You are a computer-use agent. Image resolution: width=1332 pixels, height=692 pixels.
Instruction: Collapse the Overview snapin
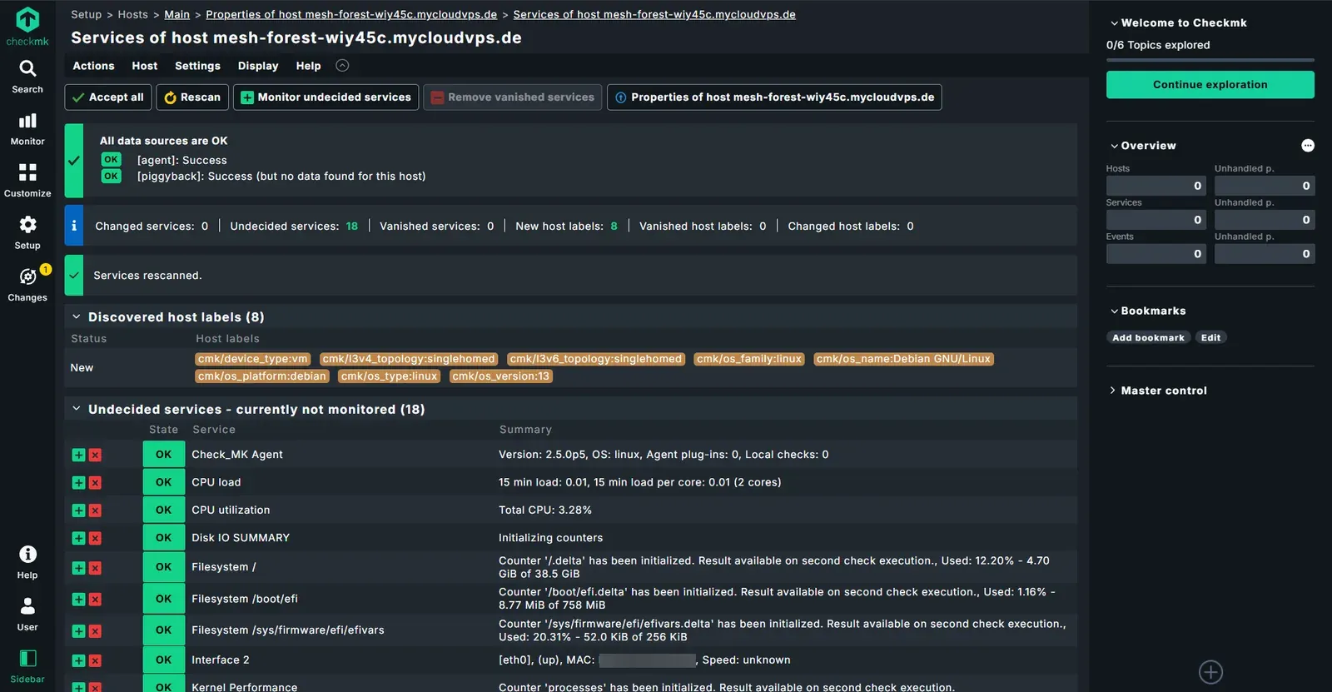1114,146
